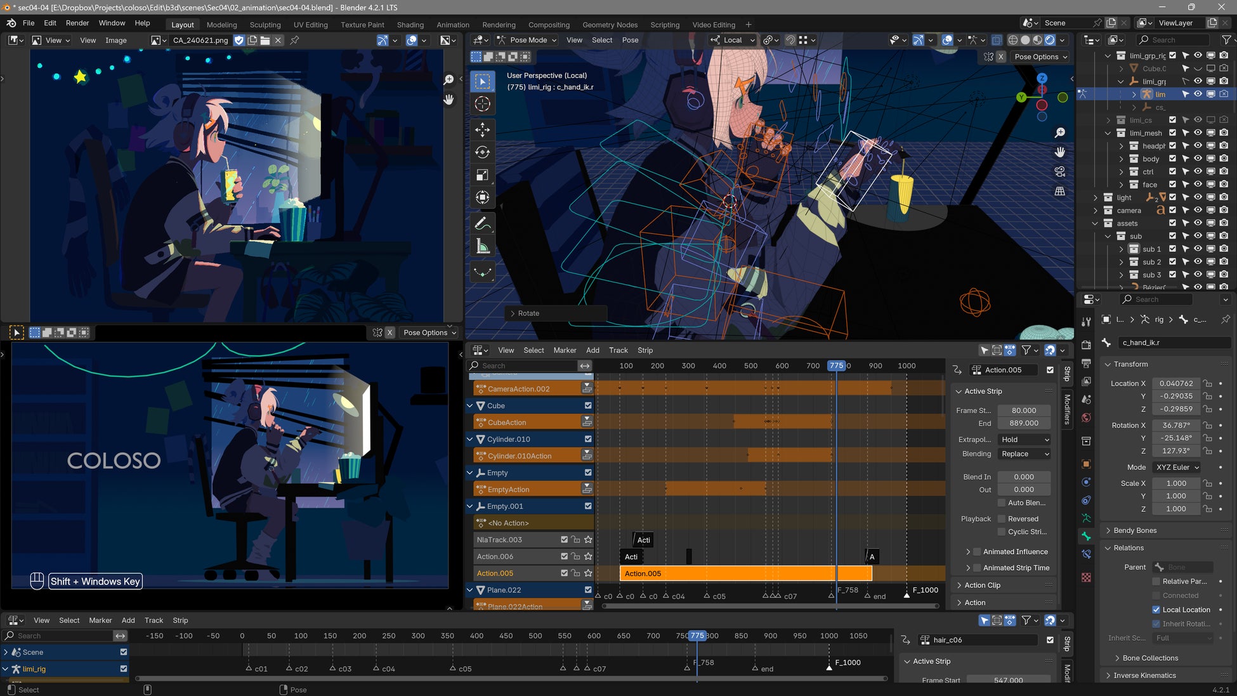The width and height of the screenshot is (1237, 696).
Task: Open the Render menu
Action: tap(77, 23)
